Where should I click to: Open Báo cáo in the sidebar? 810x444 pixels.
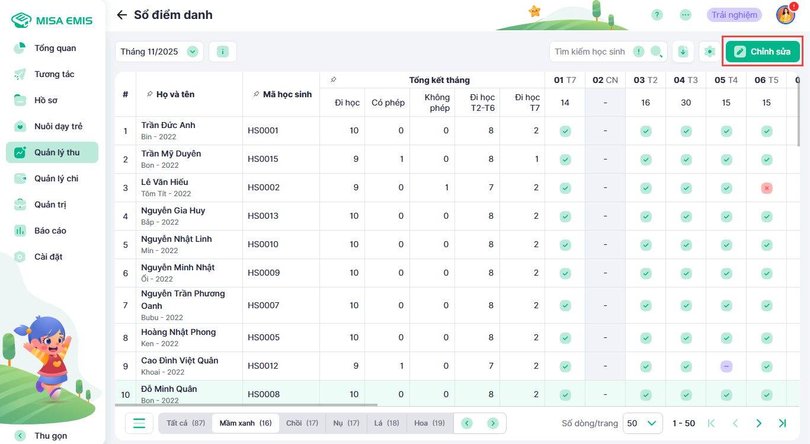coord(50,231)
